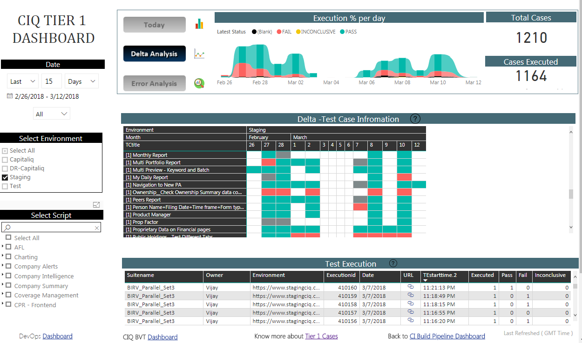The image size is (582, 343).
Task: Click the Cases Executed value 1164
Action: pos(531,76)
